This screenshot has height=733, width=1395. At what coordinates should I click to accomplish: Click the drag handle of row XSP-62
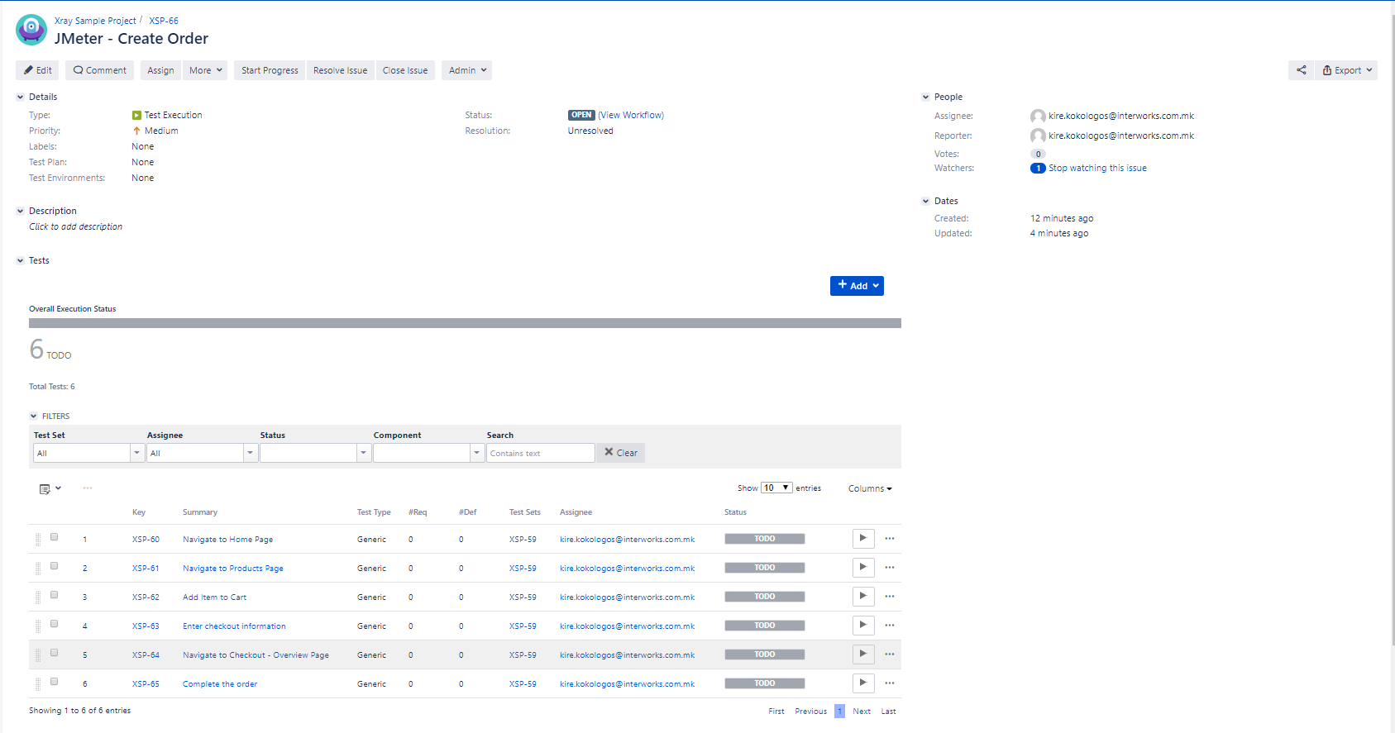click(38, 597)
